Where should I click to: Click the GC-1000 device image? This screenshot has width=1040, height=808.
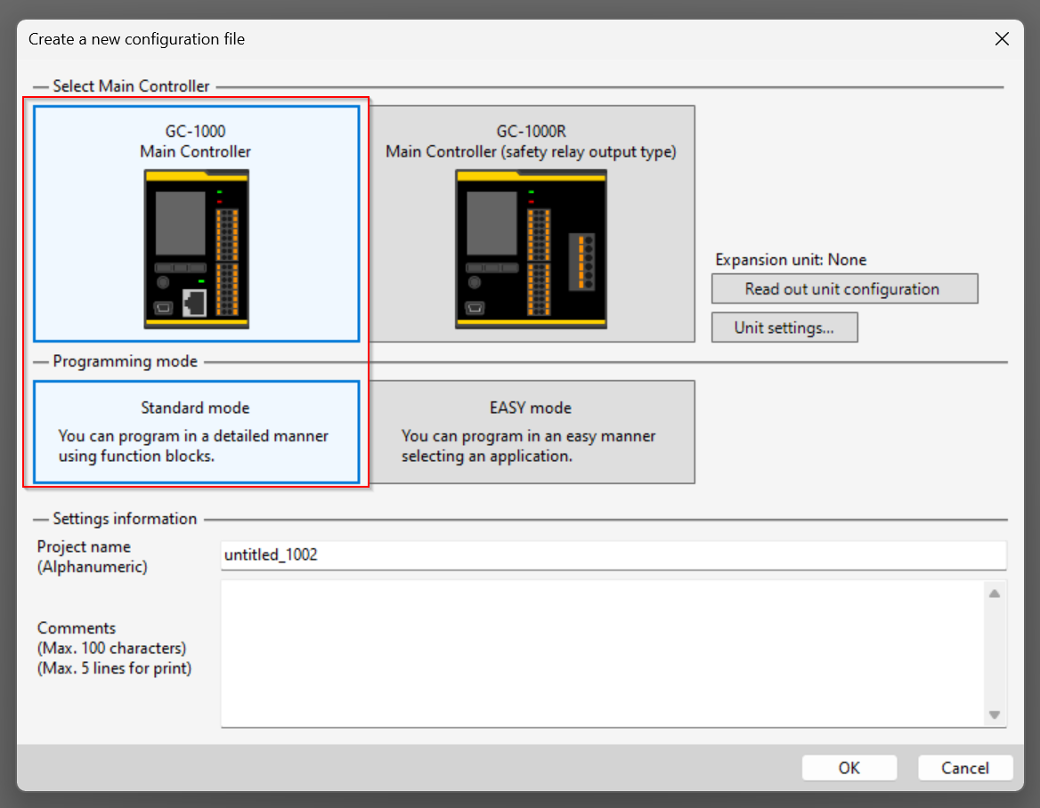196,249
